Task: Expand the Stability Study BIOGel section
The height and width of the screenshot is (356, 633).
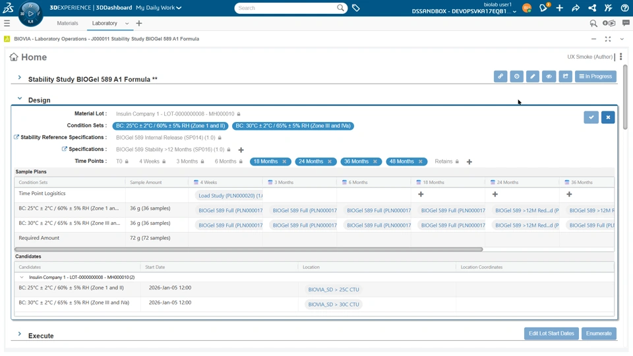Action: 19,78
